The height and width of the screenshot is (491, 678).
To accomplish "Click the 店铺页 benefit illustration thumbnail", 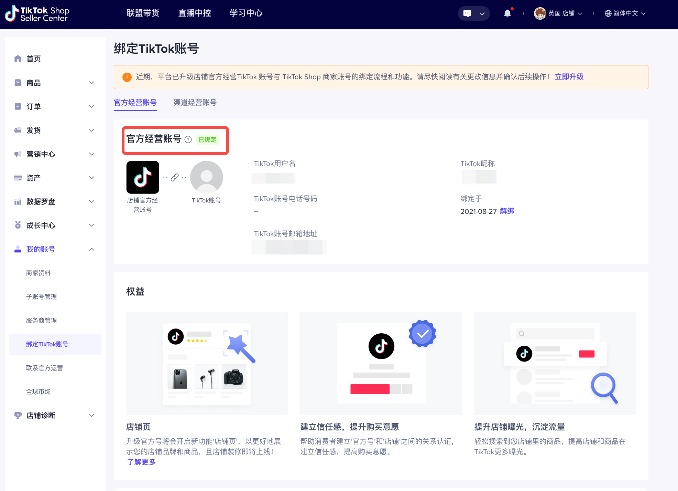I will pos(207,363).
